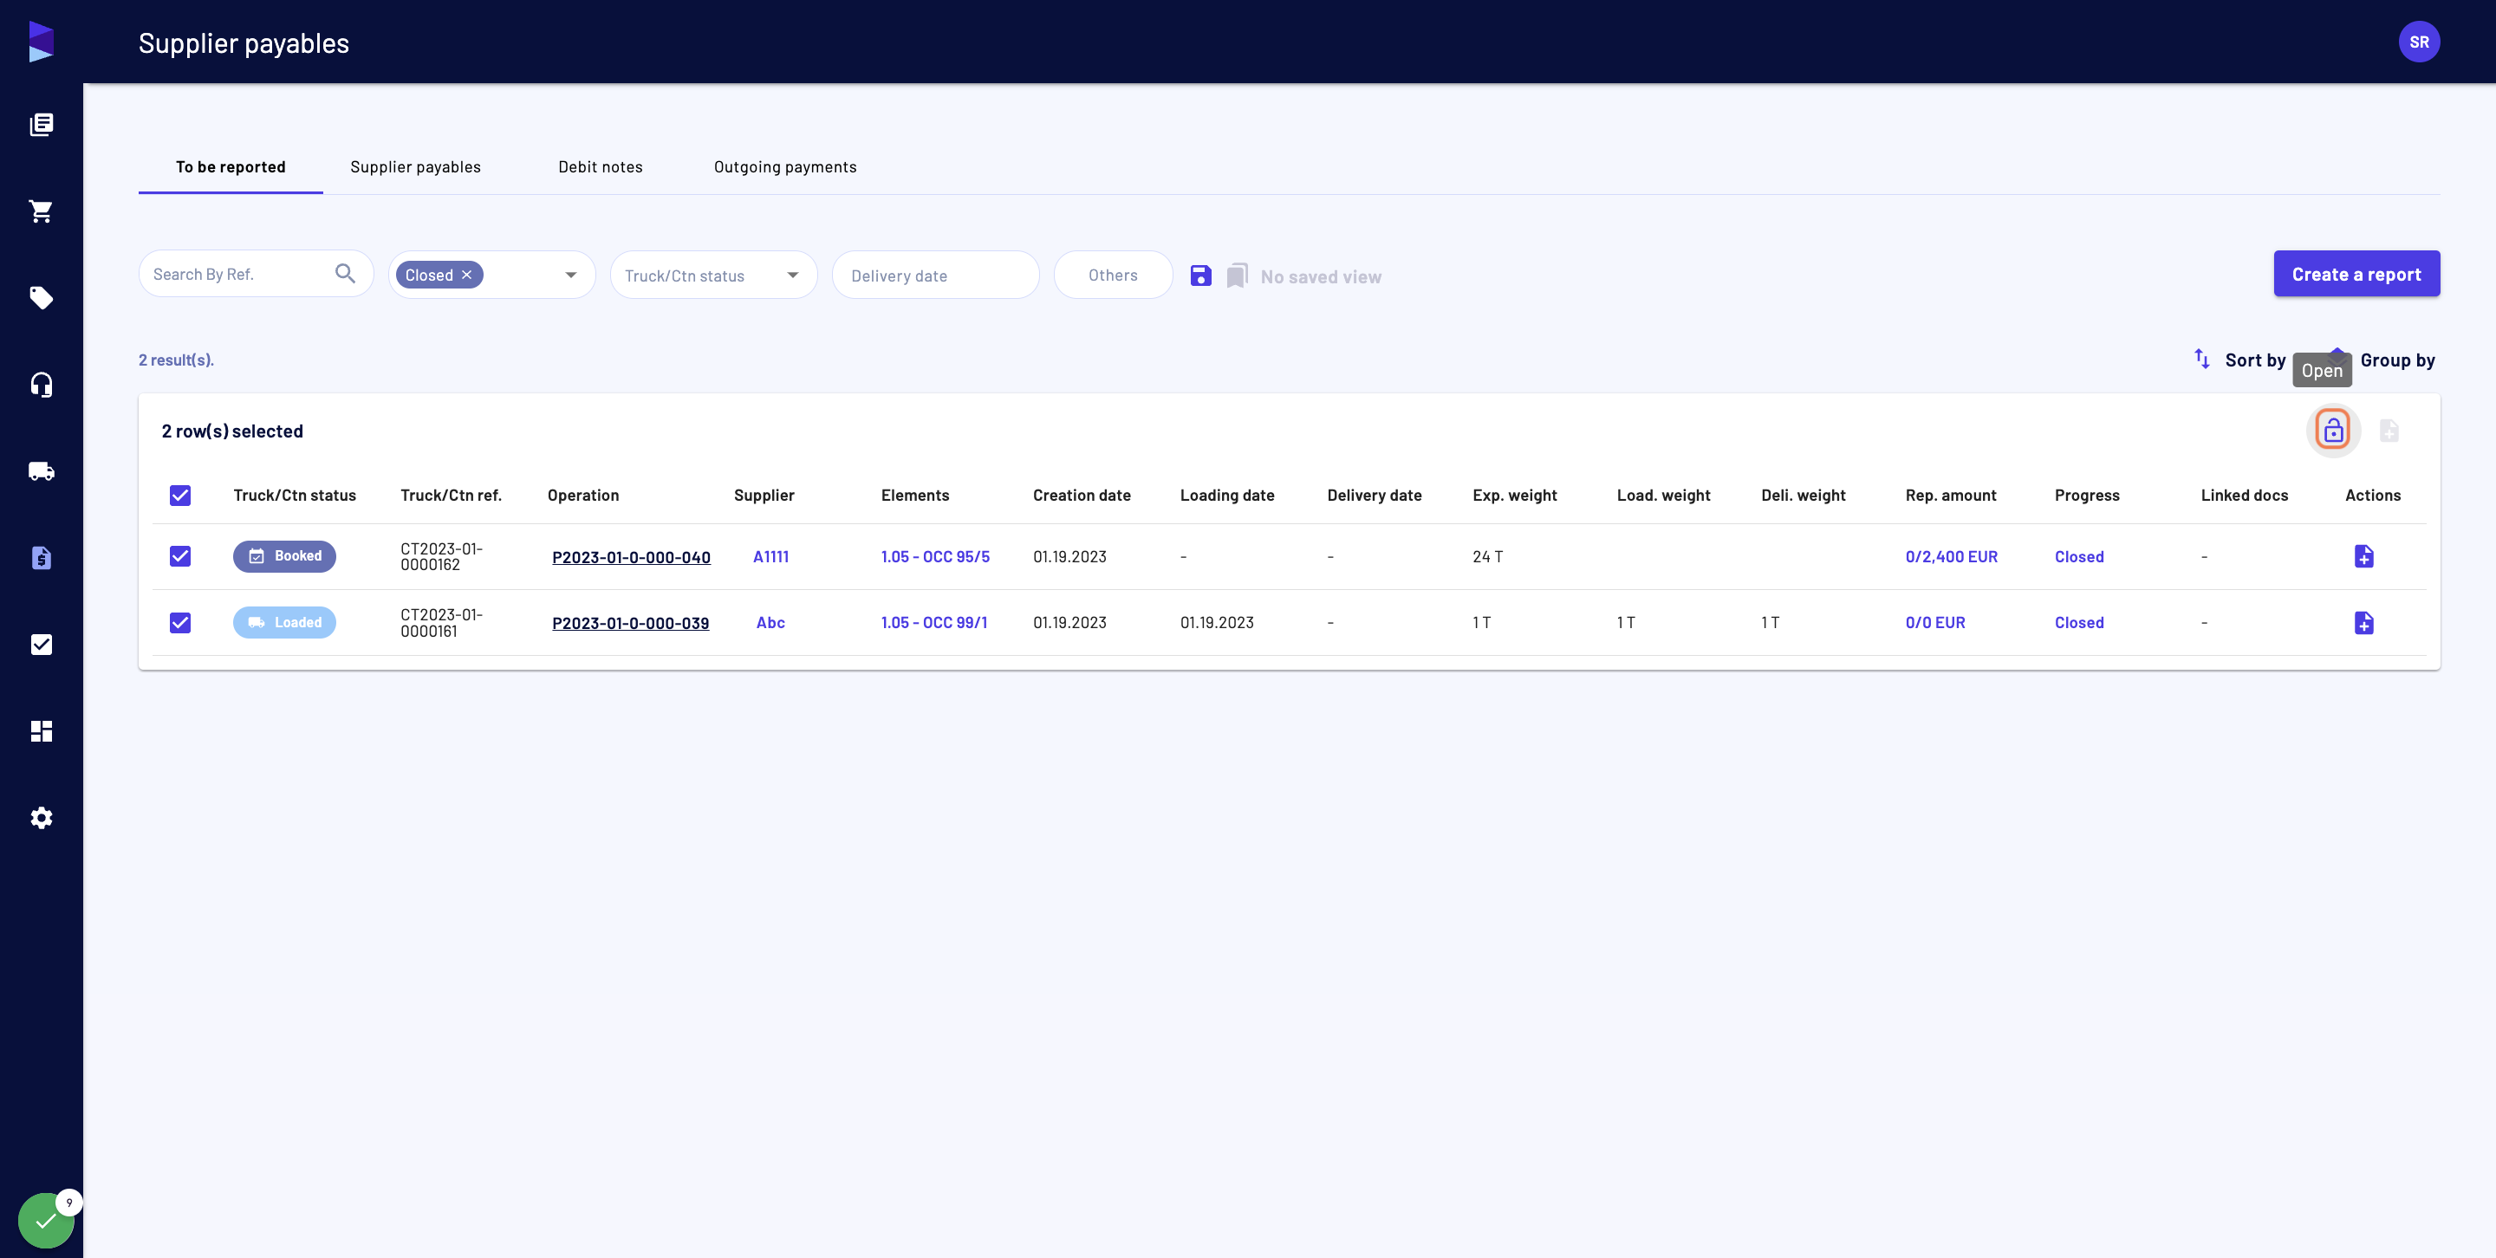Open the invoice dollar sidebar icon
The width and height of the screenshot is (2496, 1258).
point(41,558)
